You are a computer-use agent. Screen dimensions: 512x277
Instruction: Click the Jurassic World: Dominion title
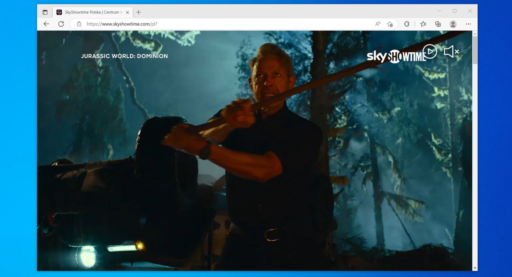click(124, 56)
